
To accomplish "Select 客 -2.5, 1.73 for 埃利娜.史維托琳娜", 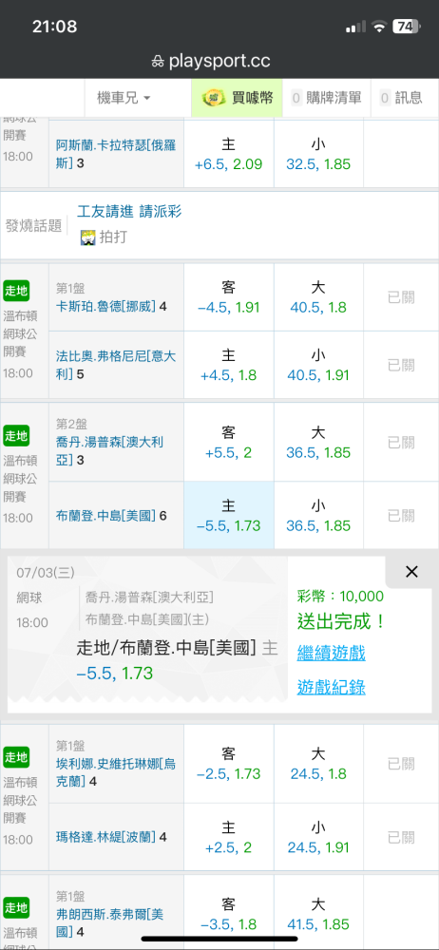I will pos(229,764).
